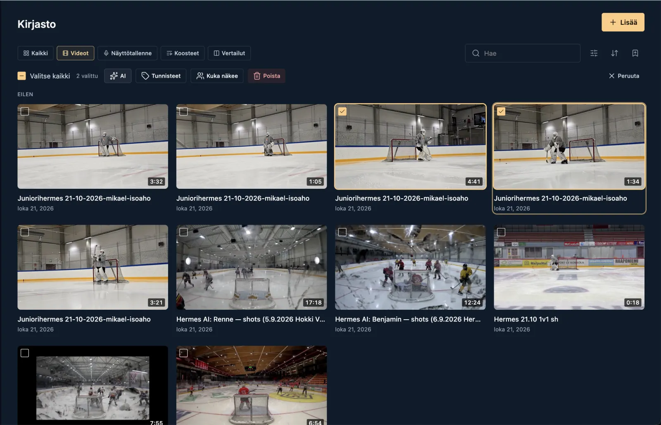Select the 17:18 Renne video checkbox

pyautogui.click(x=183, y=232)
